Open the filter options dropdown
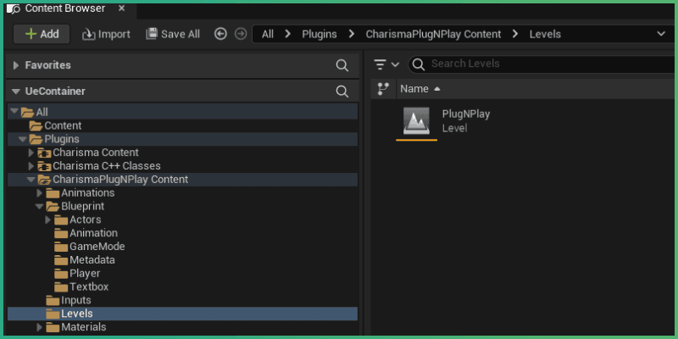The width and height of the screenshot is (678, 339). pos(387,65)
